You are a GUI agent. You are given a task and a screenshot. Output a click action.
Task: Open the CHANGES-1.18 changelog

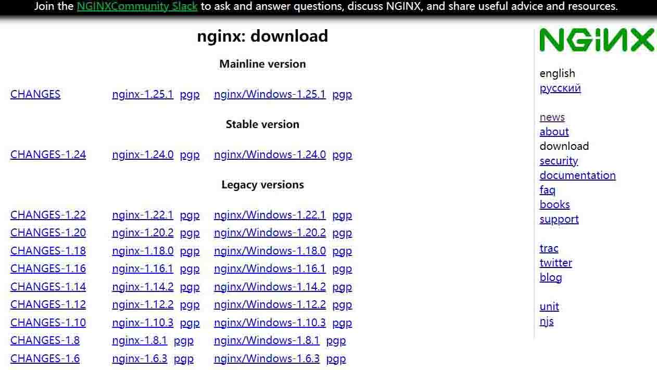48,251
